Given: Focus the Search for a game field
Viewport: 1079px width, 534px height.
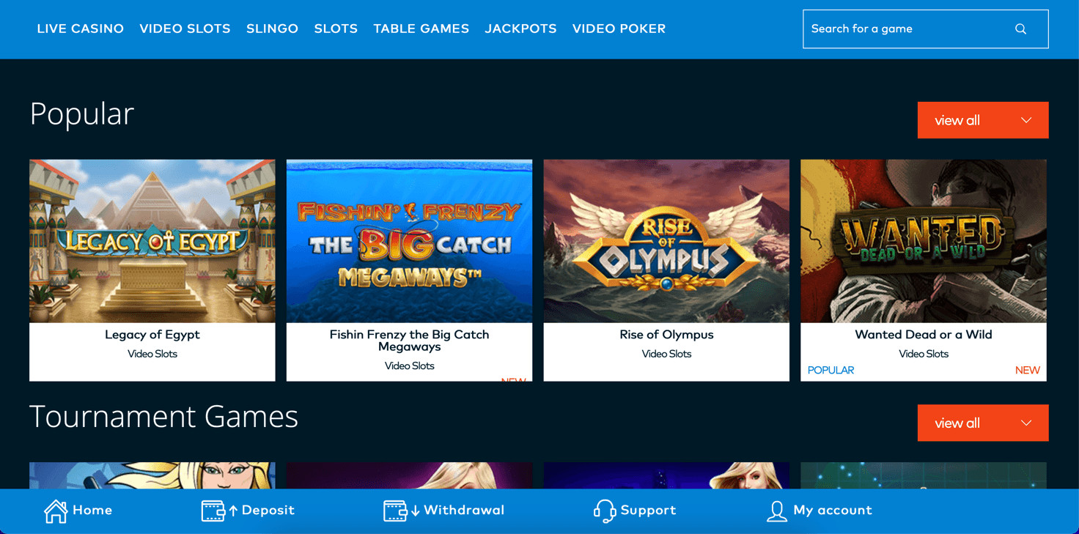Looking at the screenshot, I should (x=925, y=29).
